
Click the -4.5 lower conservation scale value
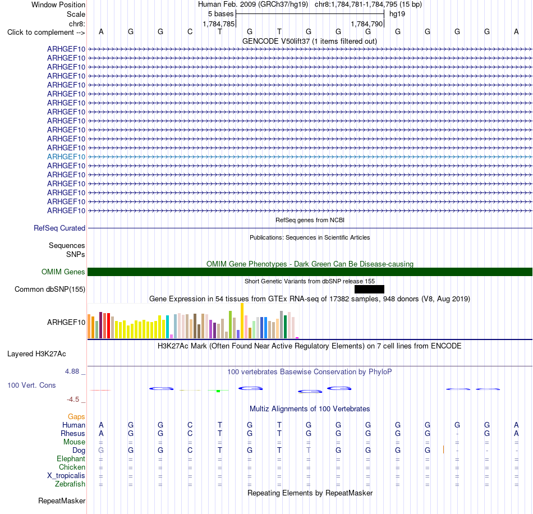[x=73, y=399]
